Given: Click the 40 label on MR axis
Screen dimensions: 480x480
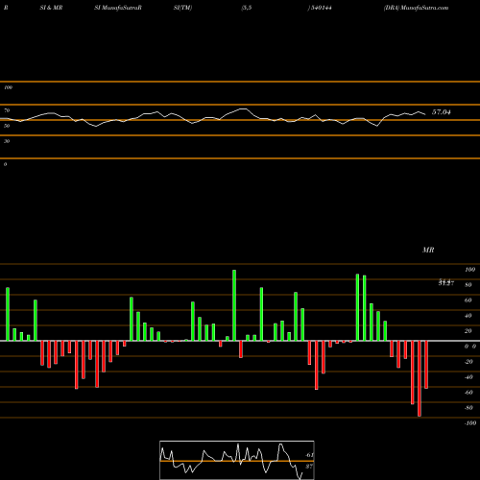Looking at the screenshot, I should coord(468,316).
